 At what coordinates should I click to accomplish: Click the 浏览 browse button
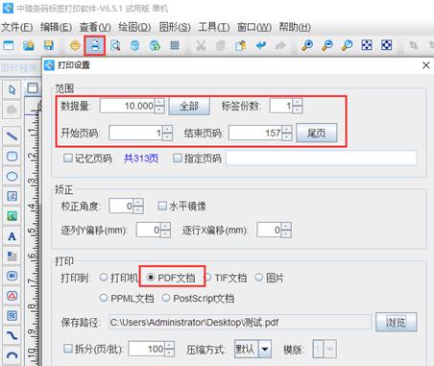click(396, 322)
